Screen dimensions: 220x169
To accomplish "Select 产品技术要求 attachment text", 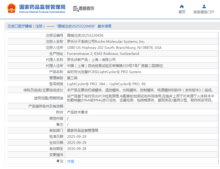I will point(78,112).
